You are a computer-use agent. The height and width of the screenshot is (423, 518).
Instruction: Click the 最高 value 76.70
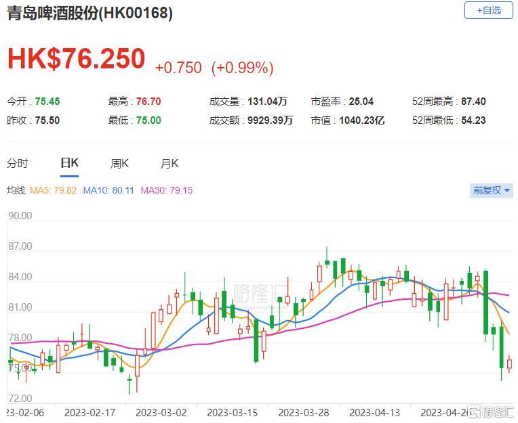148,102
